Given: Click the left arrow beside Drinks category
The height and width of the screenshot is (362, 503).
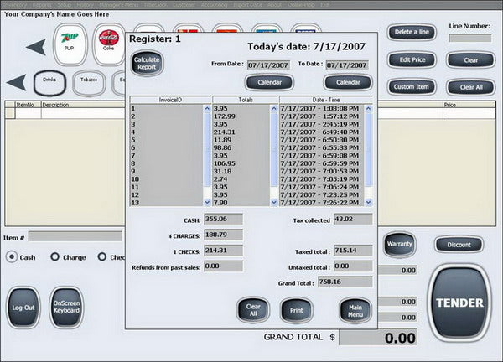Looking at the screenshot, I should point(16,83).
